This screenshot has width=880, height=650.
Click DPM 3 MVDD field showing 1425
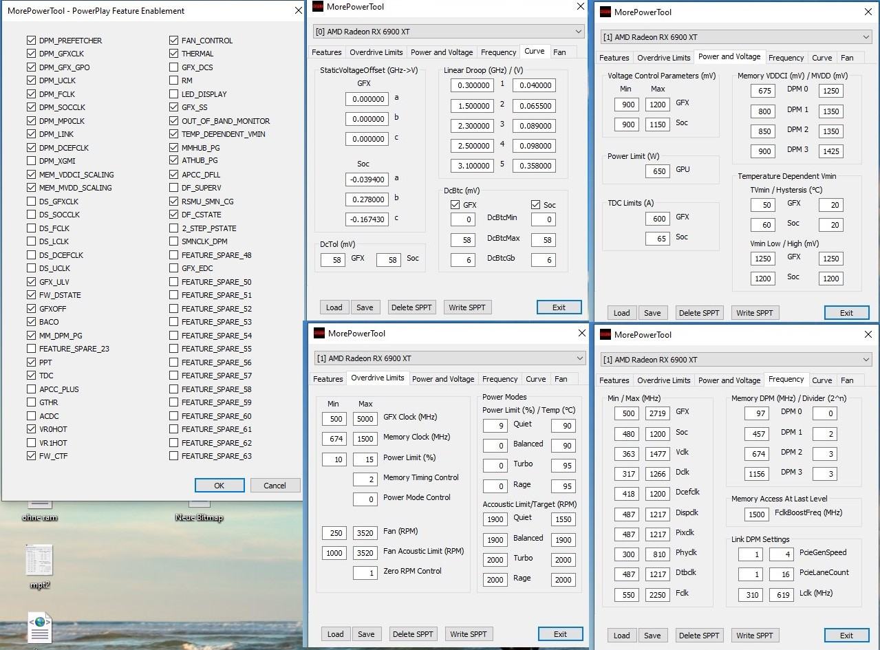(831, 151)
